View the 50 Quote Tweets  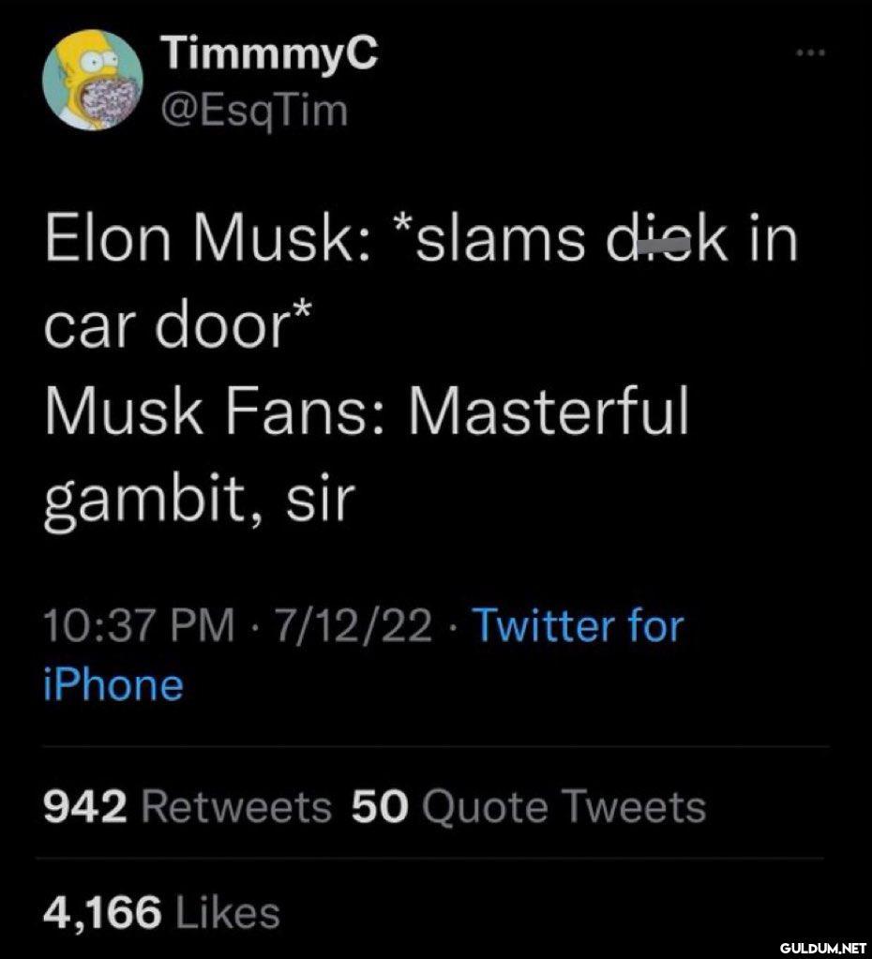coord(529,807)
